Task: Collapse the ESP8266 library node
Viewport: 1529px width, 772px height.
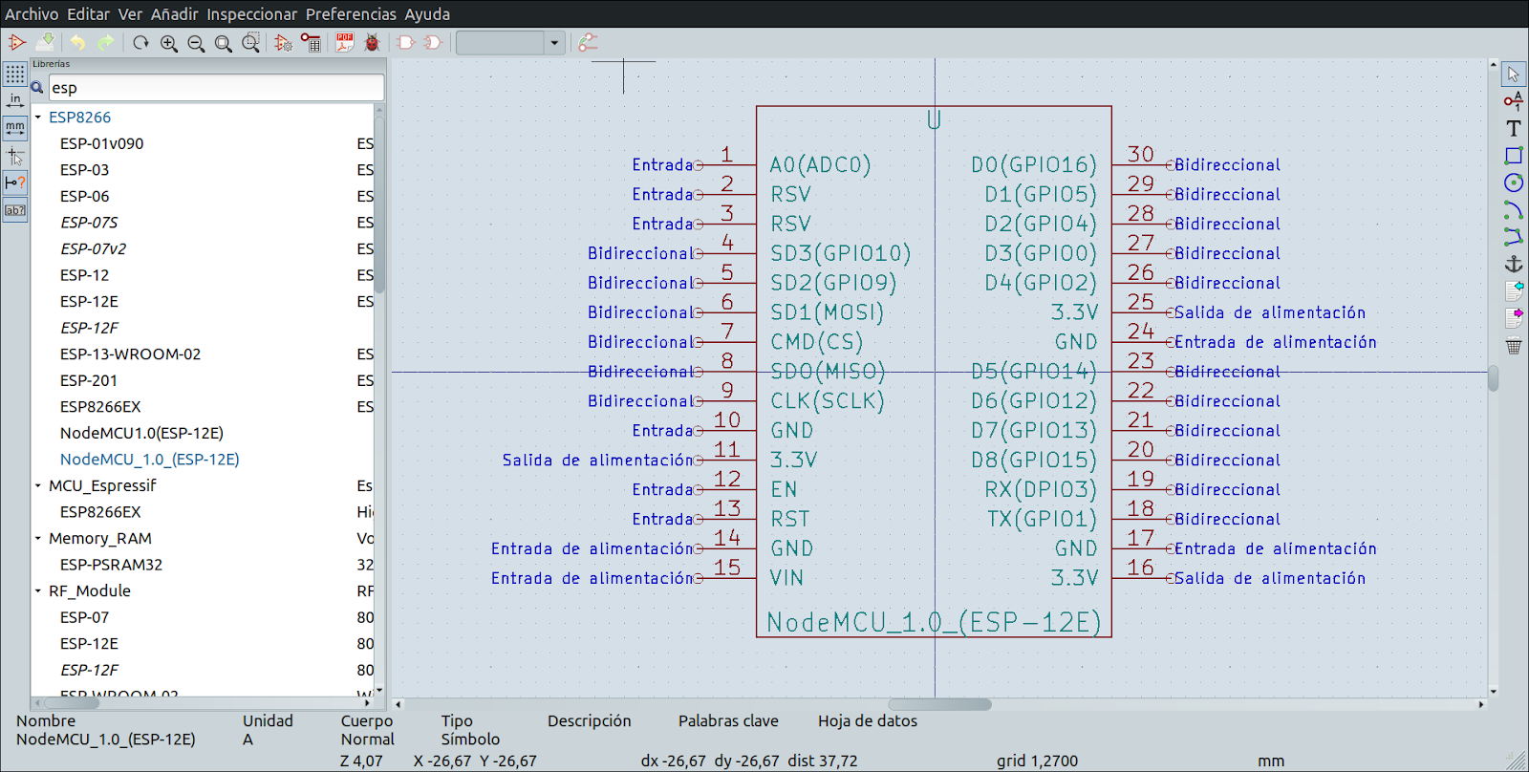Action: click(38, 118)
